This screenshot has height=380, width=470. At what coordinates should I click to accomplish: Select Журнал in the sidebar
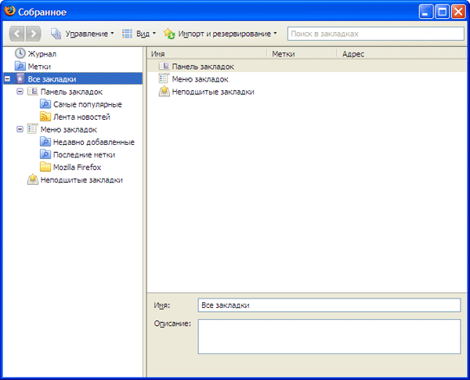[x=42, y=54]
